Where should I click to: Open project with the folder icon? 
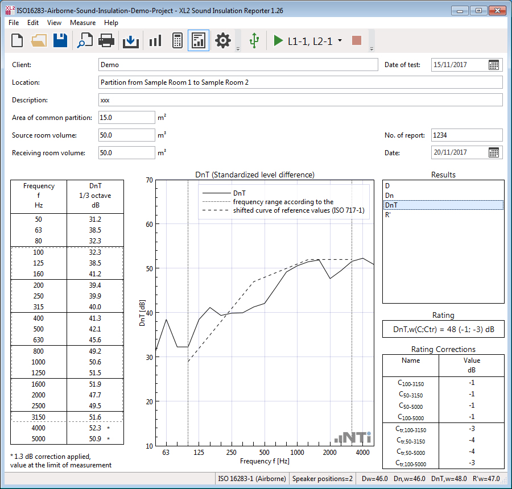pyautogui.click(x=39, y=41)
